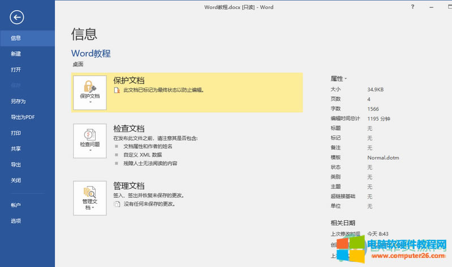452x267 pixels.
Task: Select Save As (另存为) in the sidebar
Action: click(x=18, y=102)
